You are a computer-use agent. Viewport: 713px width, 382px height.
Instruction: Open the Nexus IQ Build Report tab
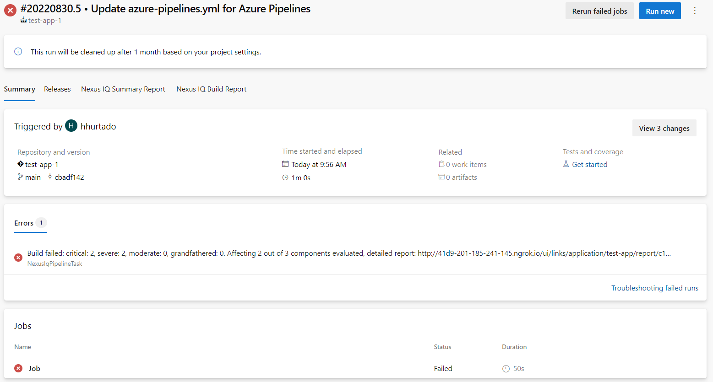pos(211,89)
